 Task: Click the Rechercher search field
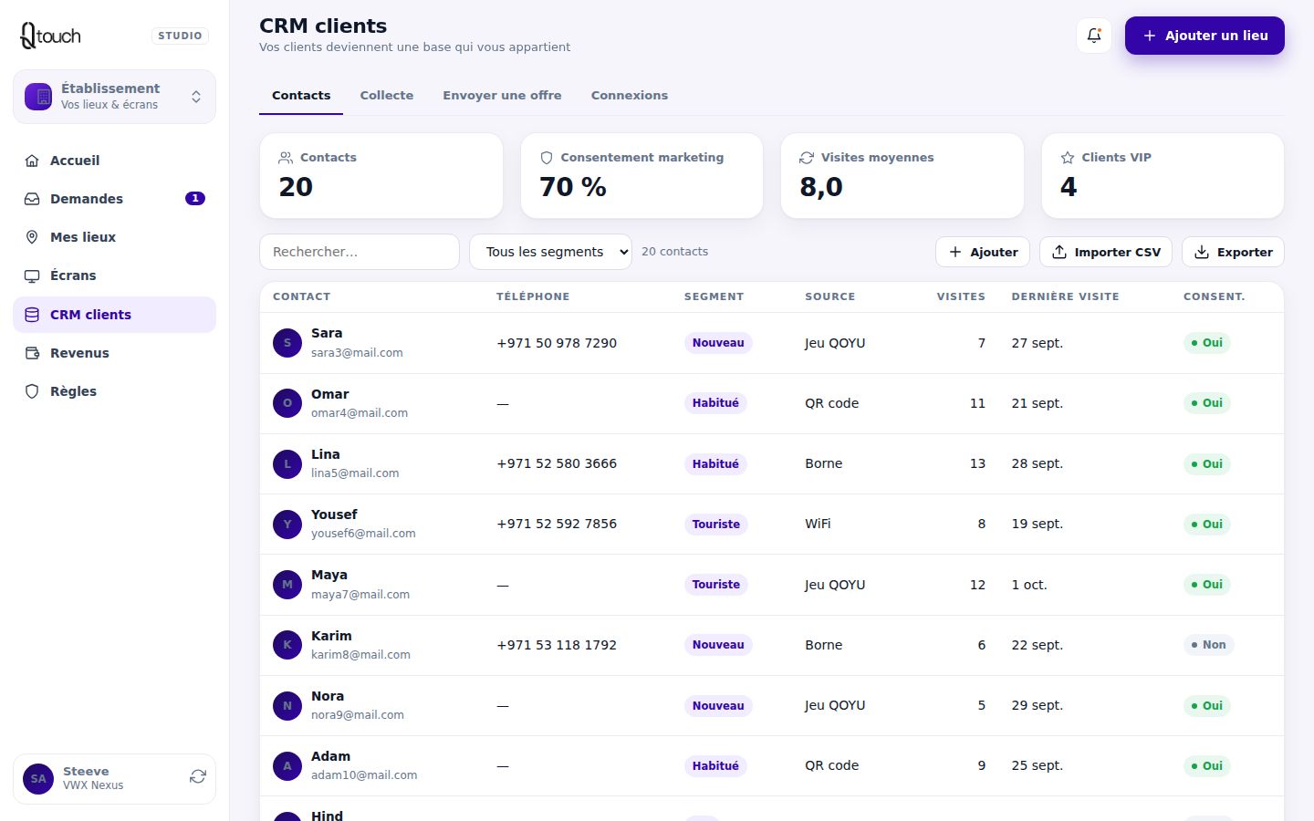pyautogui.click(x=360, y=252)
